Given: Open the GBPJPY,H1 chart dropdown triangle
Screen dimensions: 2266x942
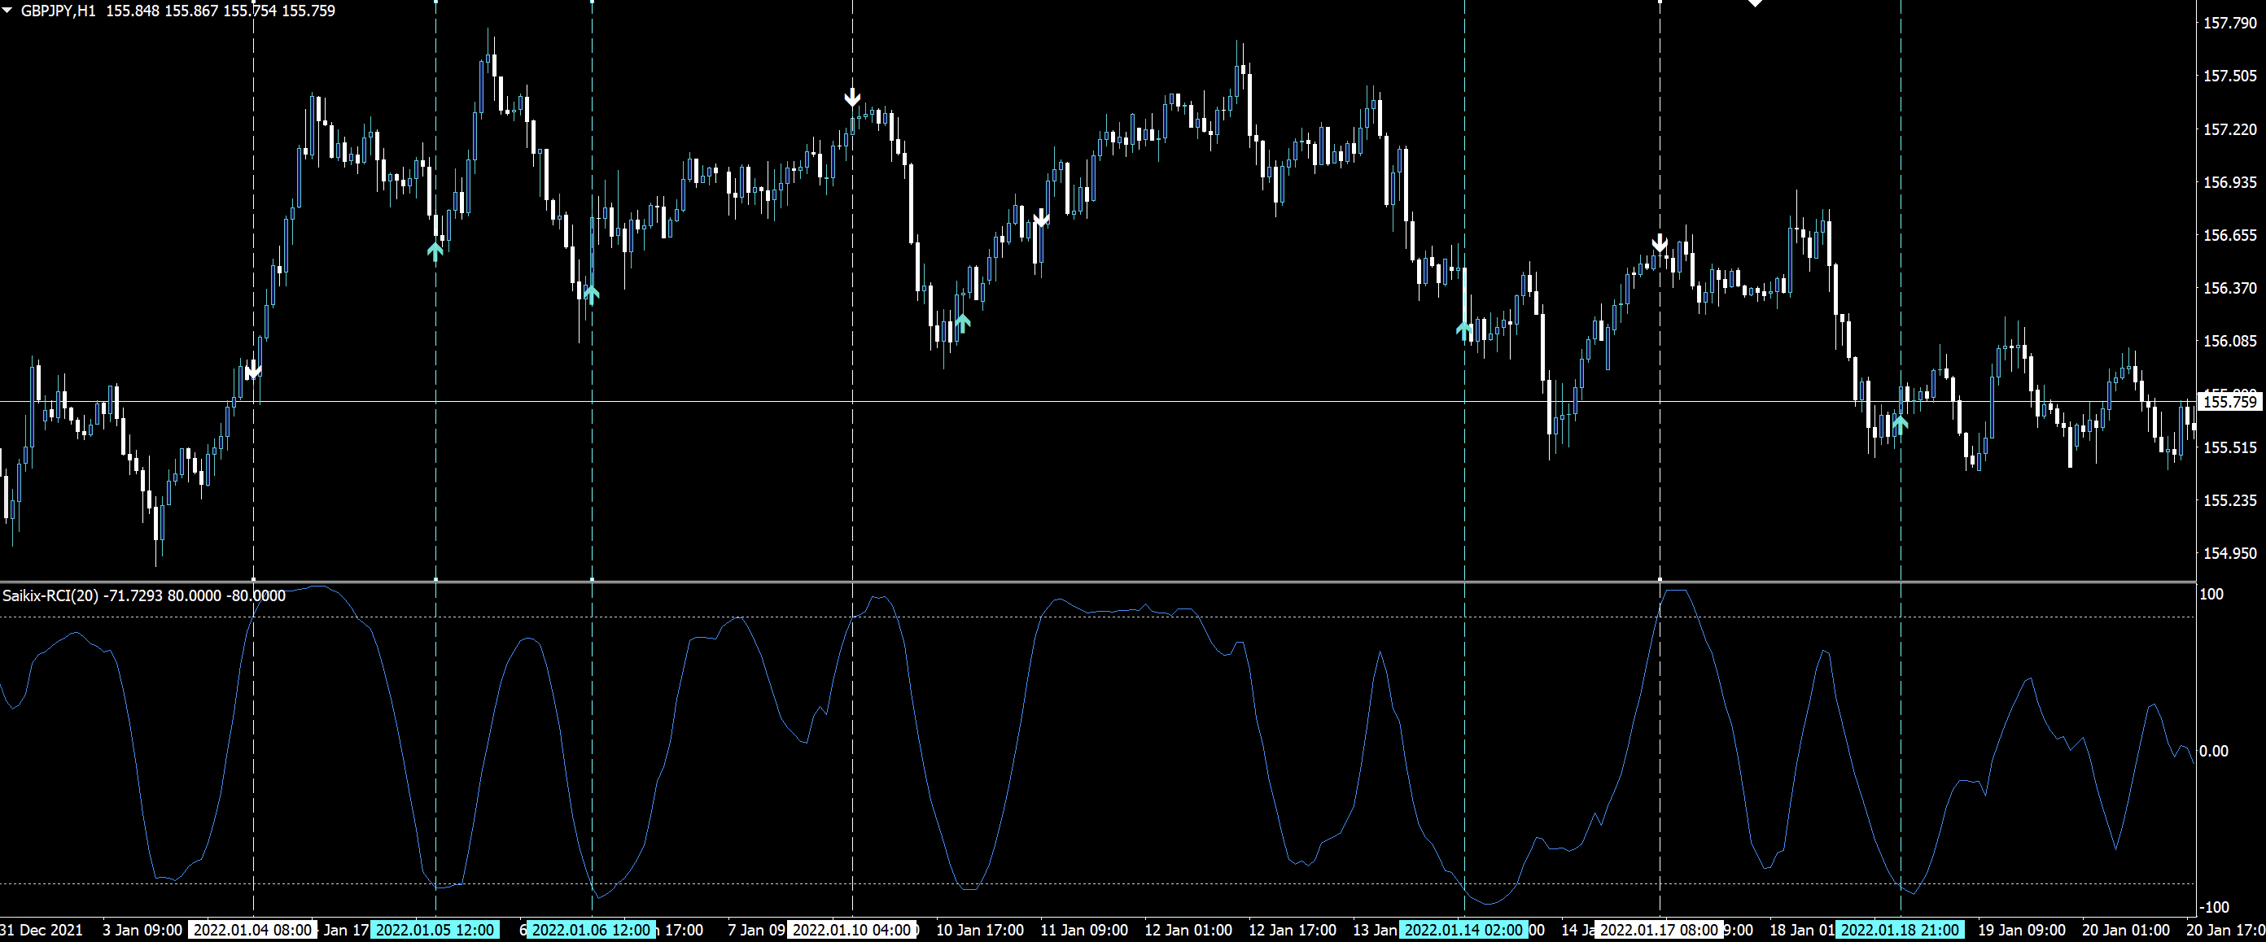Looking at the screenshot, I should click(x=7, y=11).
